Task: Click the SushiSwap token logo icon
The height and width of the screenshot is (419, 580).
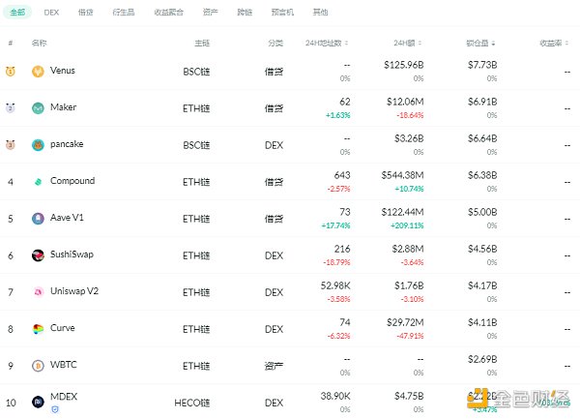Action: [x=38, y=255]
